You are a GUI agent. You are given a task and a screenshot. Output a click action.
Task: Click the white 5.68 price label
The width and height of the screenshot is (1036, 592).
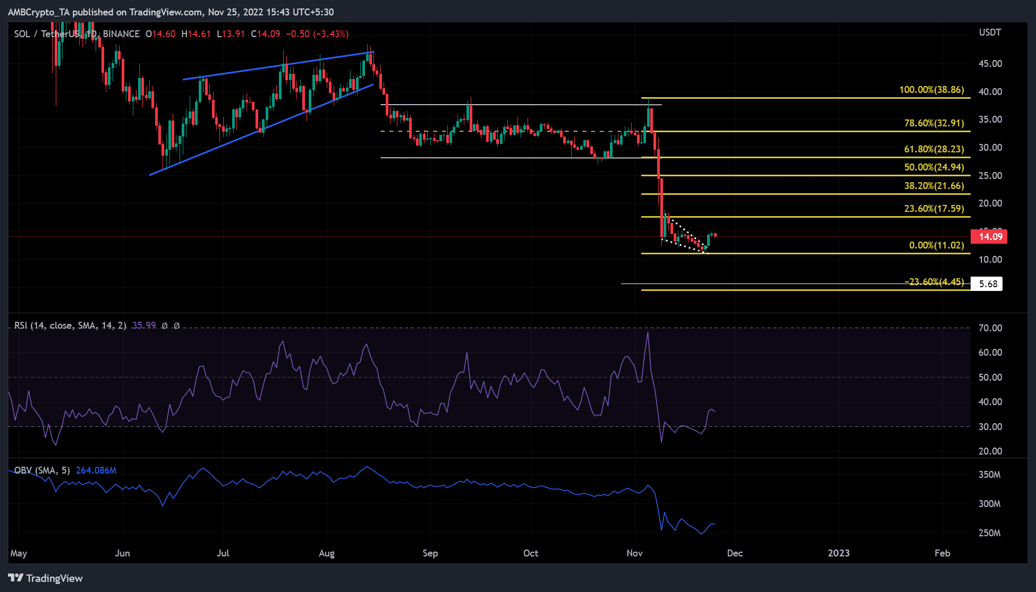(987, 284)
